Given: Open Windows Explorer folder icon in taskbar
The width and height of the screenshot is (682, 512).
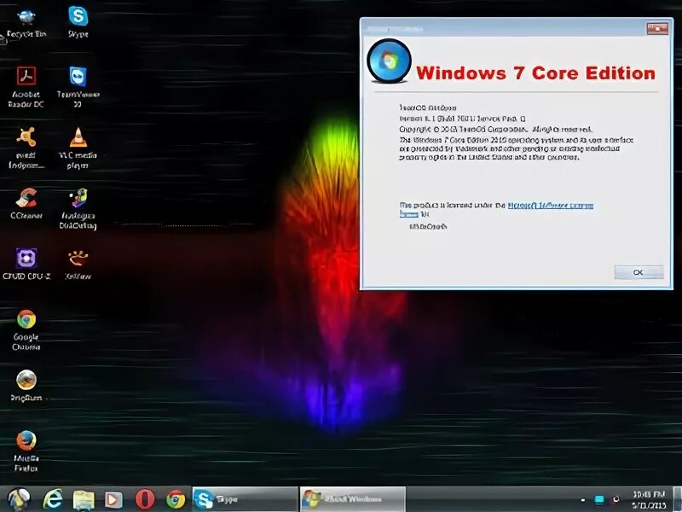Looking at the screenshot, I should pyautogui.click(x=84, y=500).
